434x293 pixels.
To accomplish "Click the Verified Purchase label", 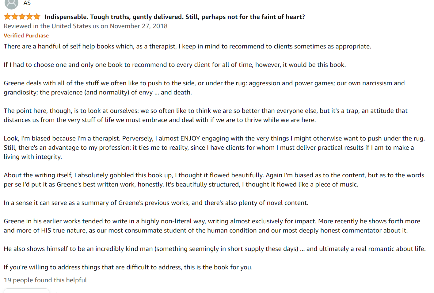I will coord(26,36).
